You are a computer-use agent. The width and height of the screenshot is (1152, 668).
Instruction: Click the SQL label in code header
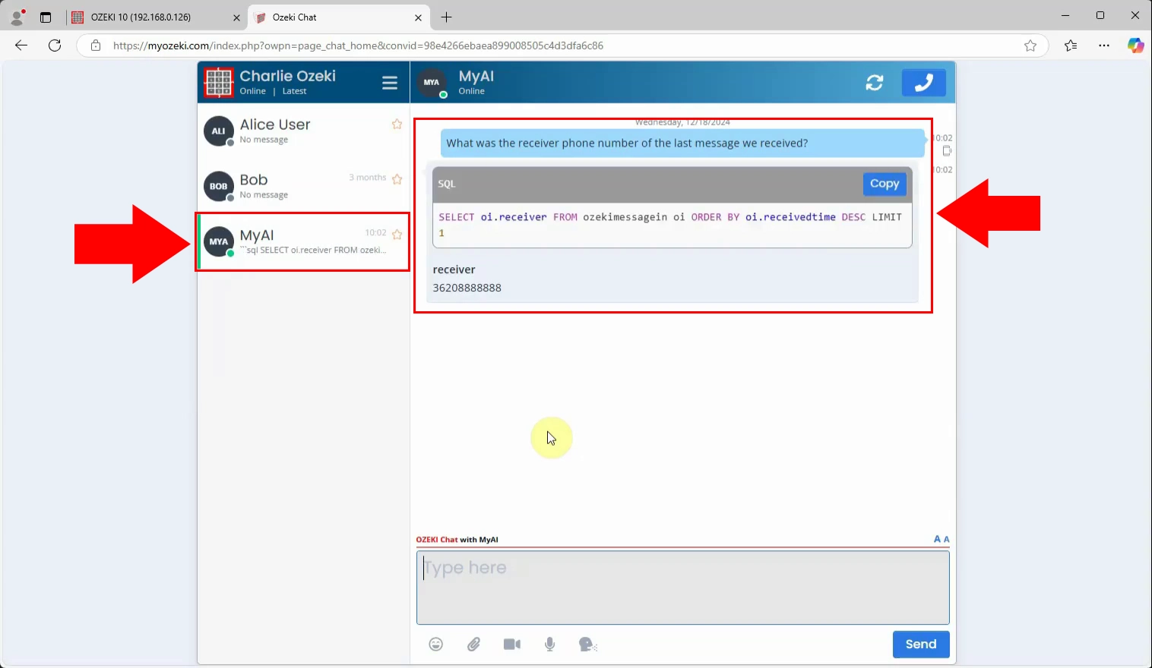click(446, 184)
